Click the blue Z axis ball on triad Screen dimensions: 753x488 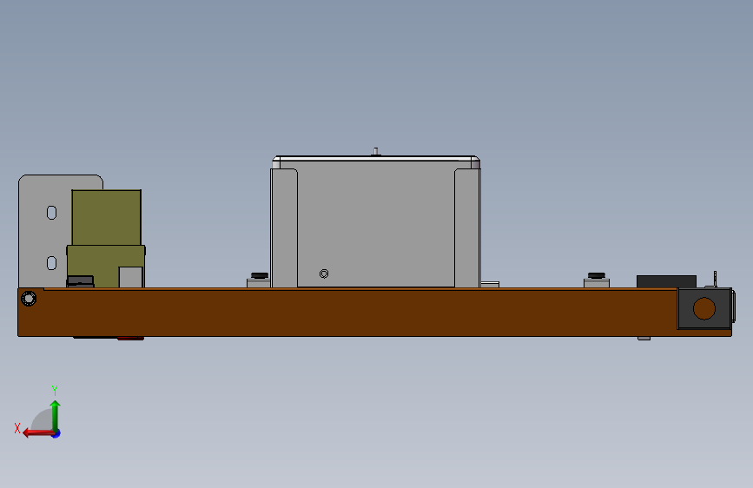pyautogui.click(x=56, y=434)
